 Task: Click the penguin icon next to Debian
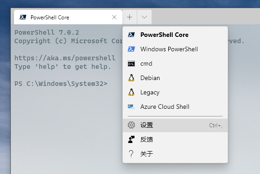[x=131, y=78]
